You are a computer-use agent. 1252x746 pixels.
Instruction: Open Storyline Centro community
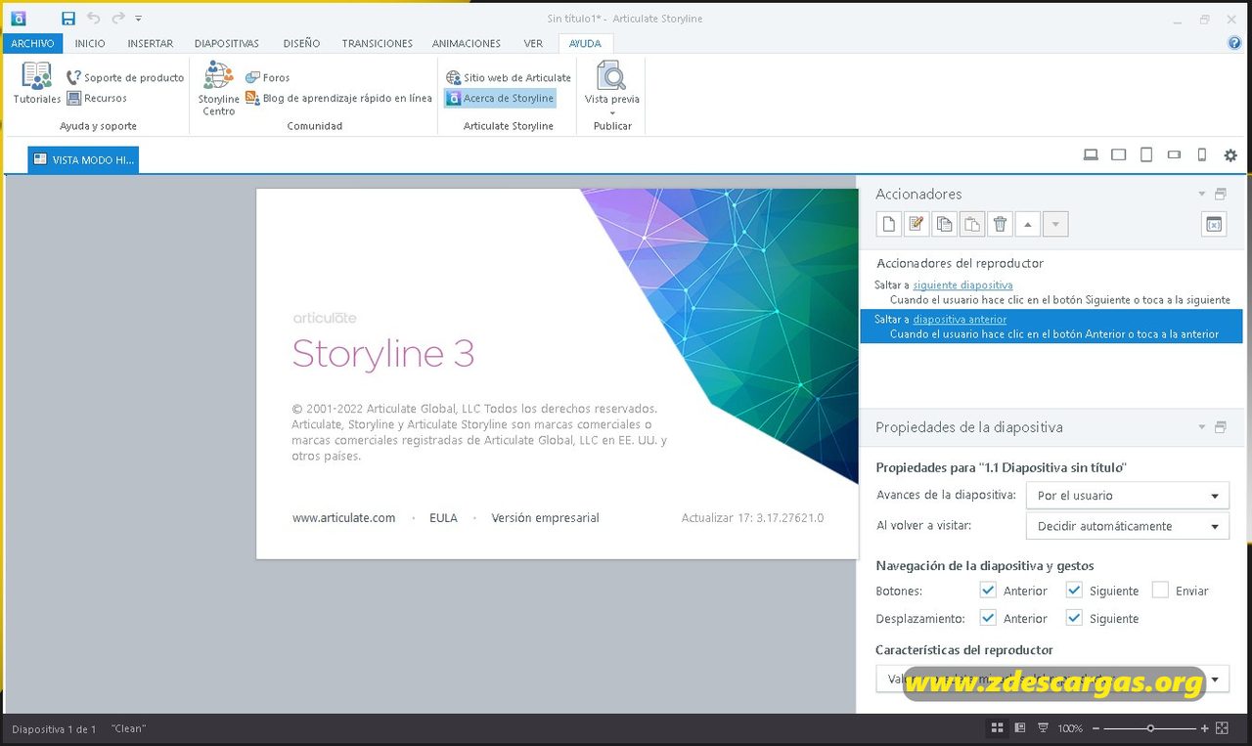[x=218, y=88]
